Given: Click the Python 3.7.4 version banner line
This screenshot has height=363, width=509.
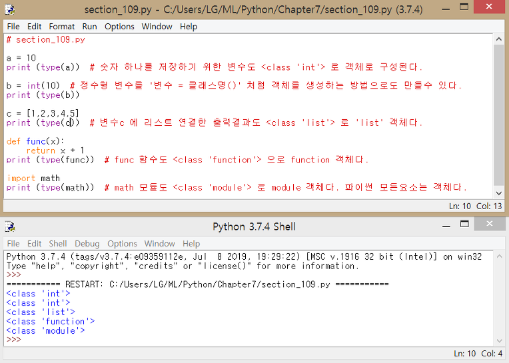Looking at the screenshot, I should [x=244, y=256].
